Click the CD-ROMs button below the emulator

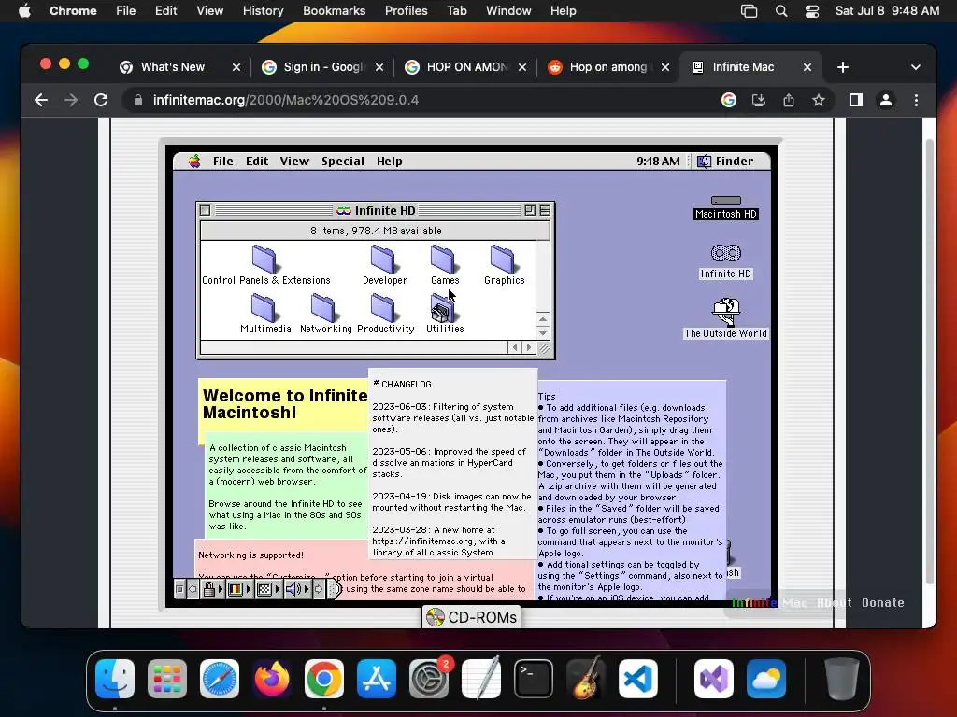tap(471, 617)
